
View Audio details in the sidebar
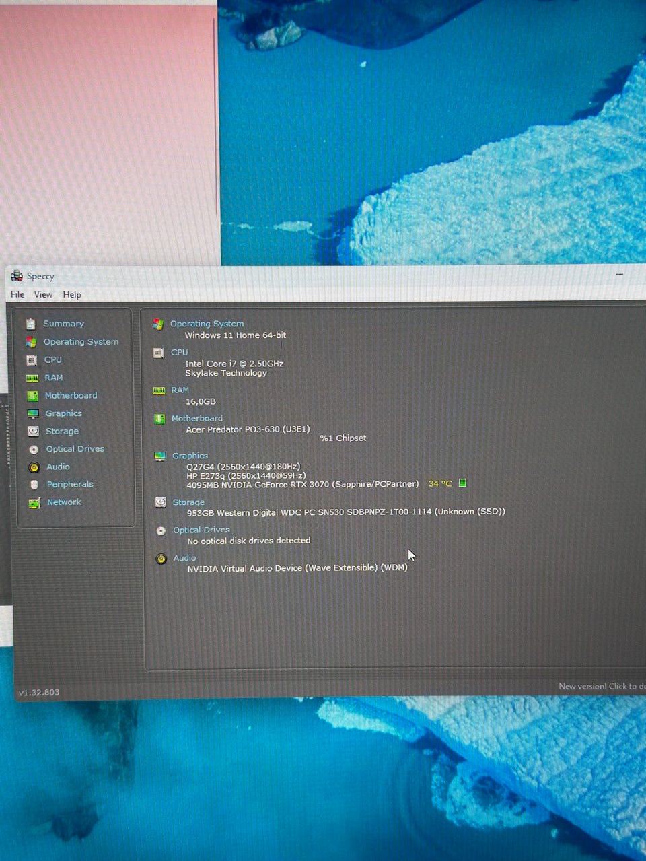coord(59,467)
